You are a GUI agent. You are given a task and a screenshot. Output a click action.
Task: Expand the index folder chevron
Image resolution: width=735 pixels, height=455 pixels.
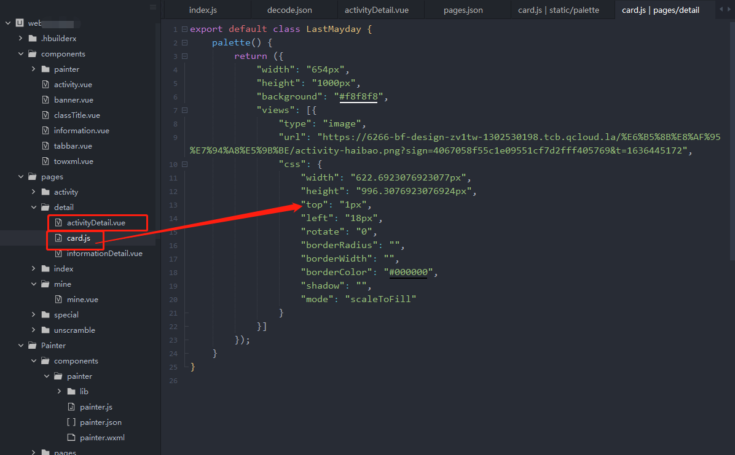[x=33, y=268]
